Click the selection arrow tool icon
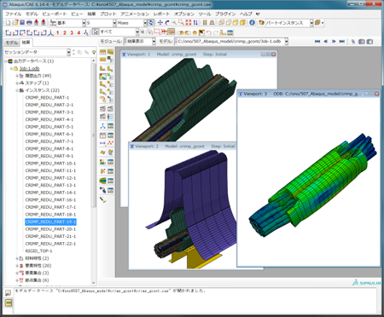 (96, 32)
